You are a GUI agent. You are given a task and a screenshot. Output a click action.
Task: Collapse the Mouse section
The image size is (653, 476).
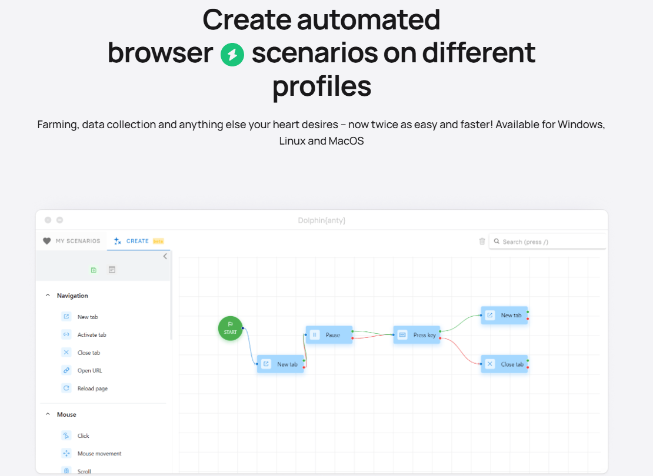click(x=48, y=414)
